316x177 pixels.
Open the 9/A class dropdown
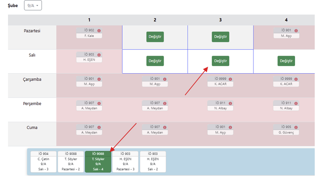(x=33, y=5)
